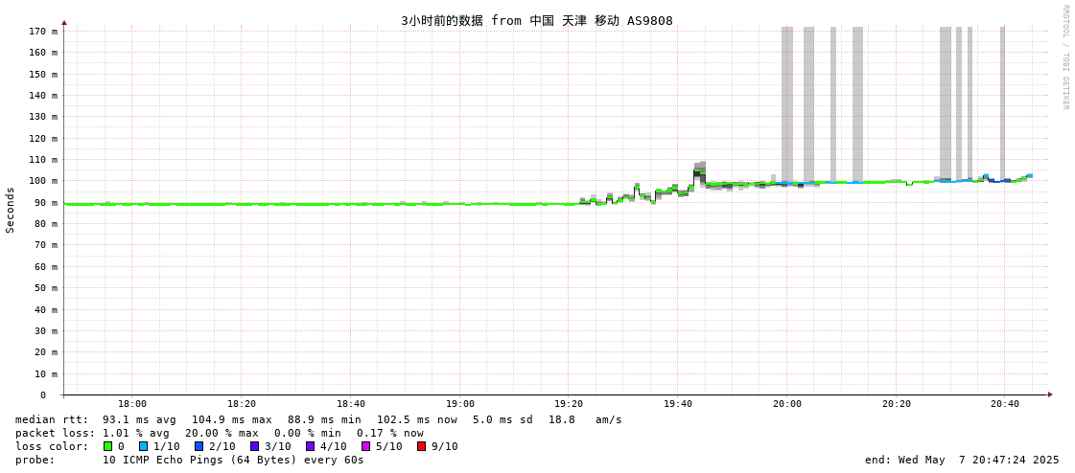Select the "1.01 % avg" packet loss value
Screen dimensions: 1075x473
coord(139,434)
